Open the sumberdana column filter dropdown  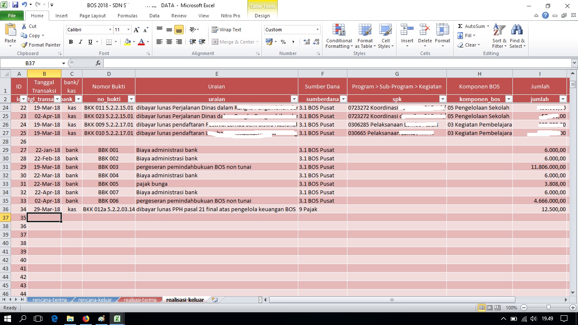pos(343,99)
